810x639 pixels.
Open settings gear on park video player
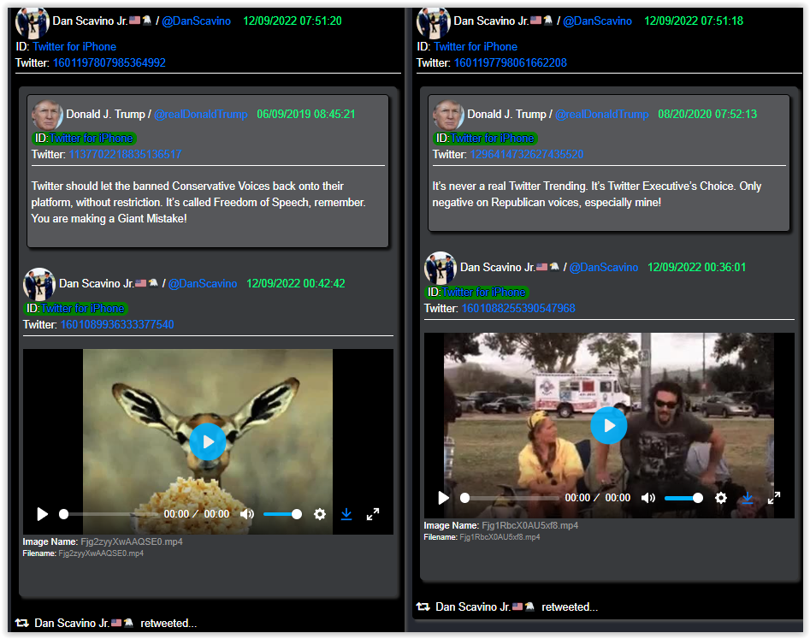tap(721, 498)
